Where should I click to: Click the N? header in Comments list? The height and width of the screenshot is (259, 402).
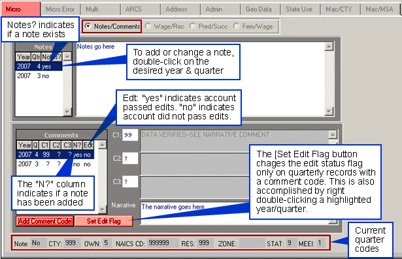[77, 145]
